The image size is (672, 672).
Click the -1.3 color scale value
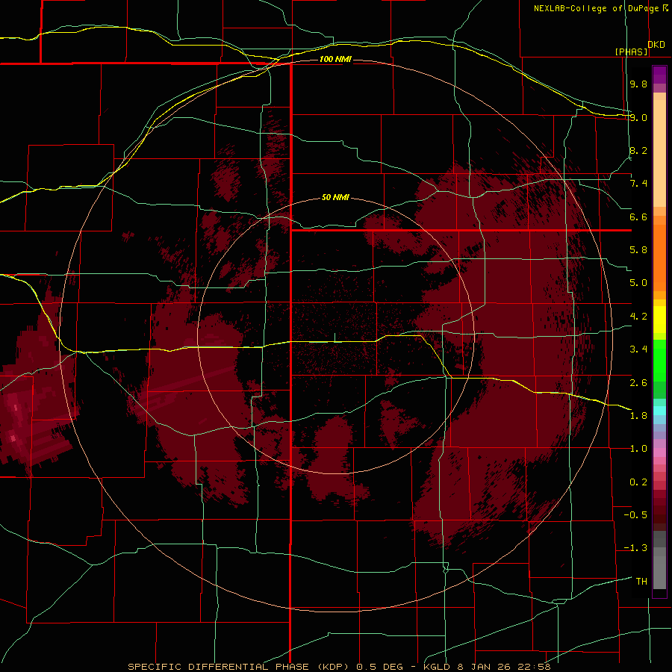[635, 548]
